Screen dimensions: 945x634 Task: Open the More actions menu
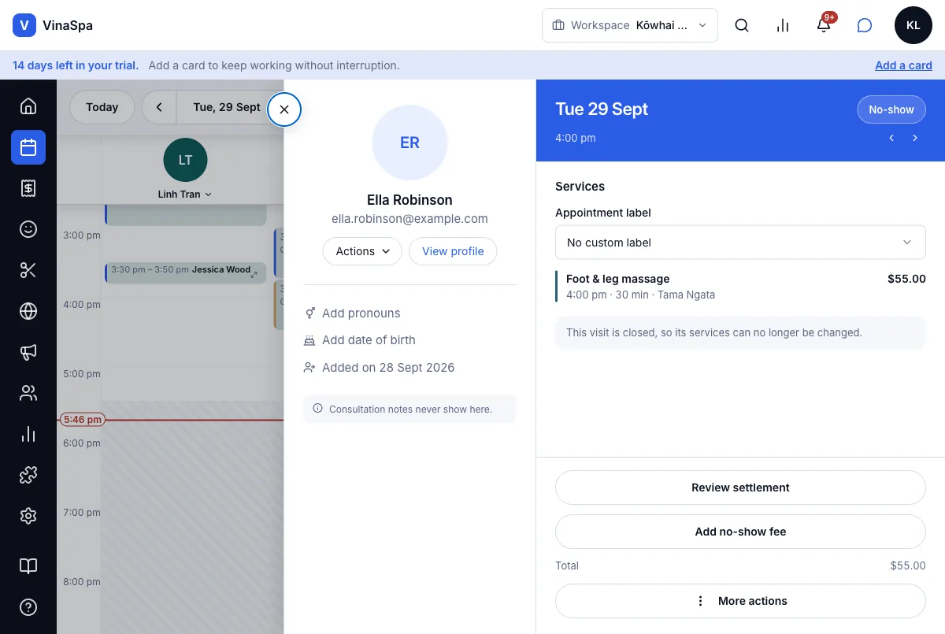pos(740,601)
